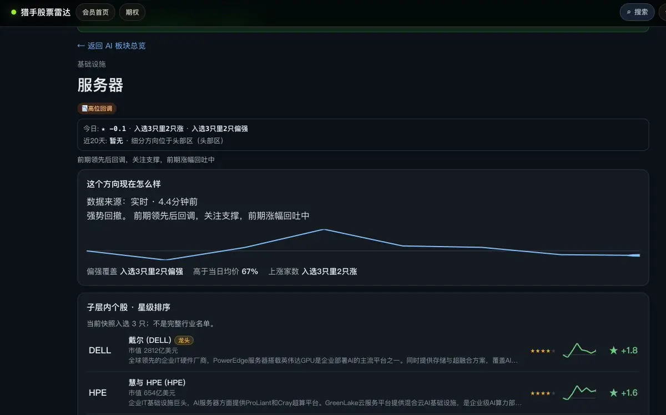The height and width of the screenshot is (415, 666).
Task: Click 当前快照入选 3 只 note
Action: coord(151,323)
